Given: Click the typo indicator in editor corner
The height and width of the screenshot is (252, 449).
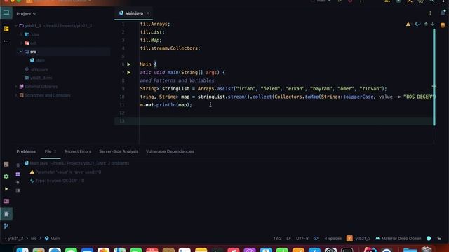Looking at the screenshot, I should coord(417,24).
